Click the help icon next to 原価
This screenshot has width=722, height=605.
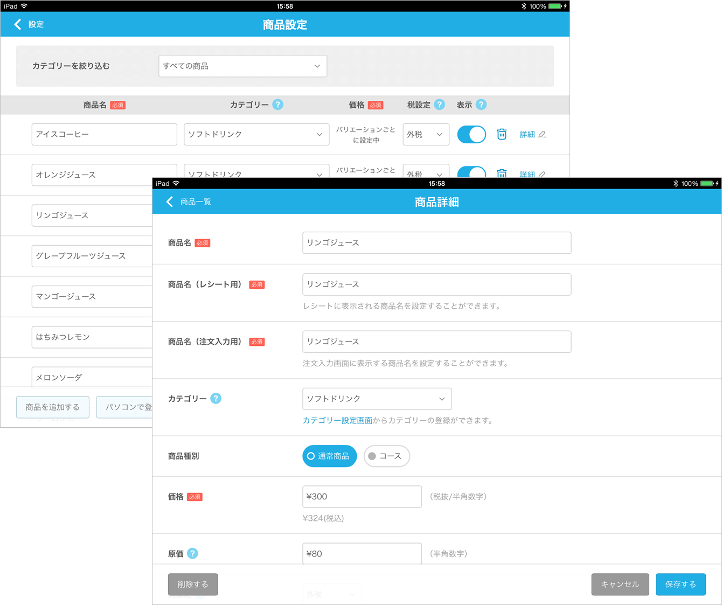[x=192, y=553]
